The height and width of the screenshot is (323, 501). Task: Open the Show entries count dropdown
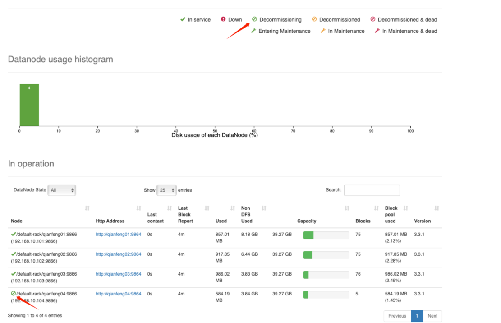(166, 190)
